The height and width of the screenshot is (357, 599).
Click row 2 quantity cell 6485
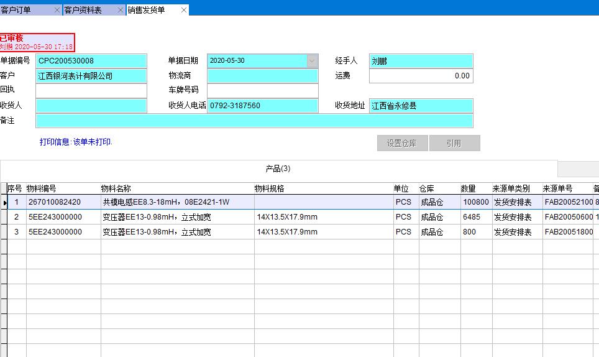coord(475,217)
